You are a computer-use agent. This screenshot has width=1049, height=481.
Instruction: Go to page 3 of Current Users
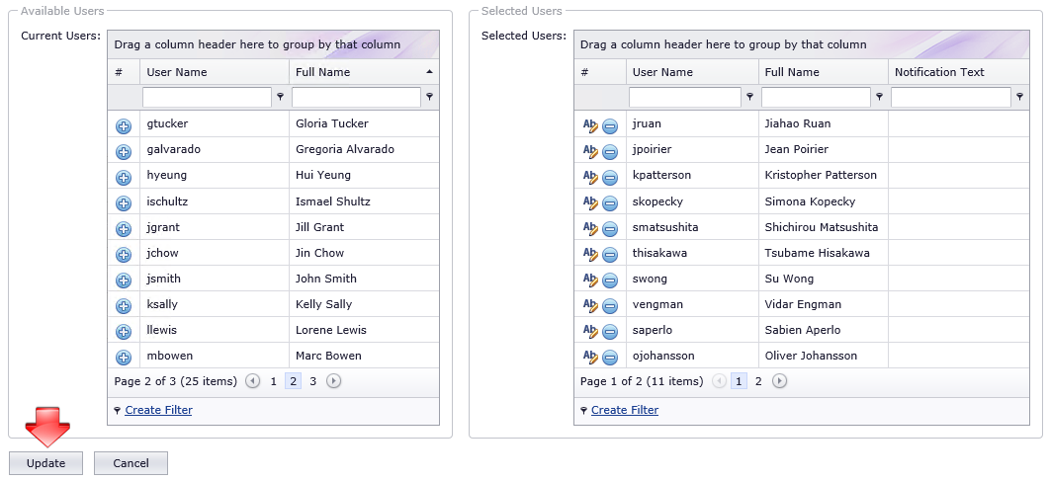click(x=313, y=381)
